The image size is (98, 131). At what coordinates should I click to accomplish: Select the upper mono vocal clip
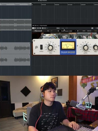15,48
